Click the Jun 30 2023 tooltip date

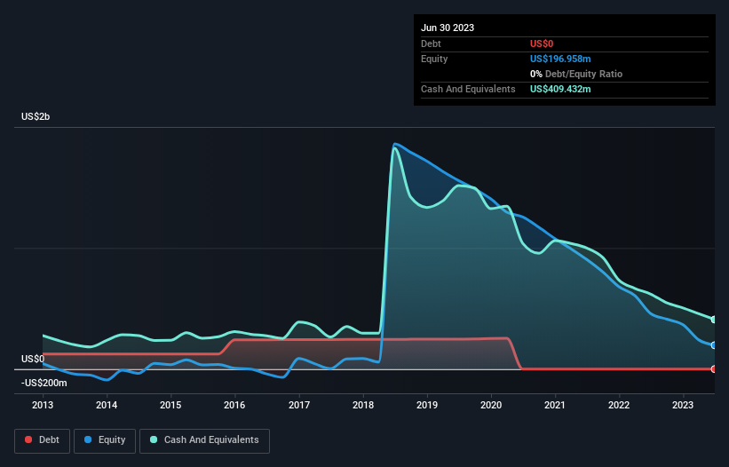pos(448,28)
